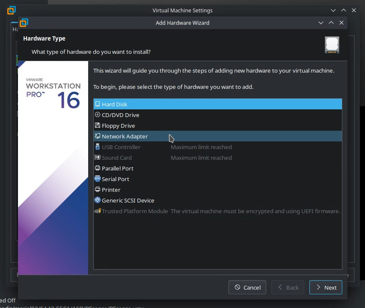The image size is (365, 308).
Task: Select the Printer label in hardware list
Action: click(111, 190)
